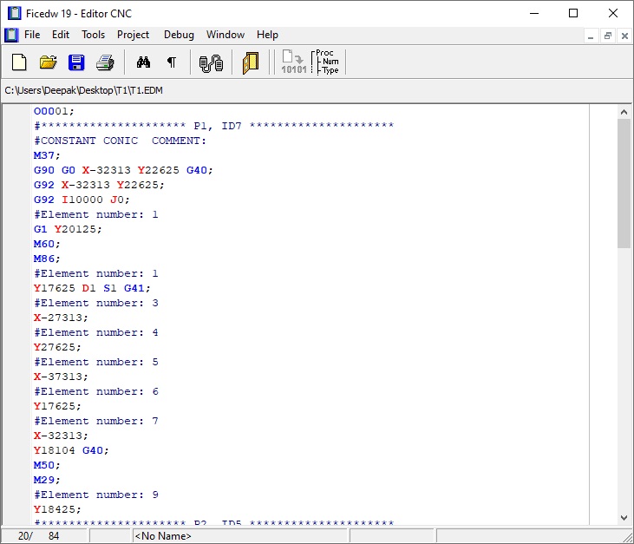Click the #Element number: 9 comment
This screenshot has height=544, width=634.
point(96,495)
